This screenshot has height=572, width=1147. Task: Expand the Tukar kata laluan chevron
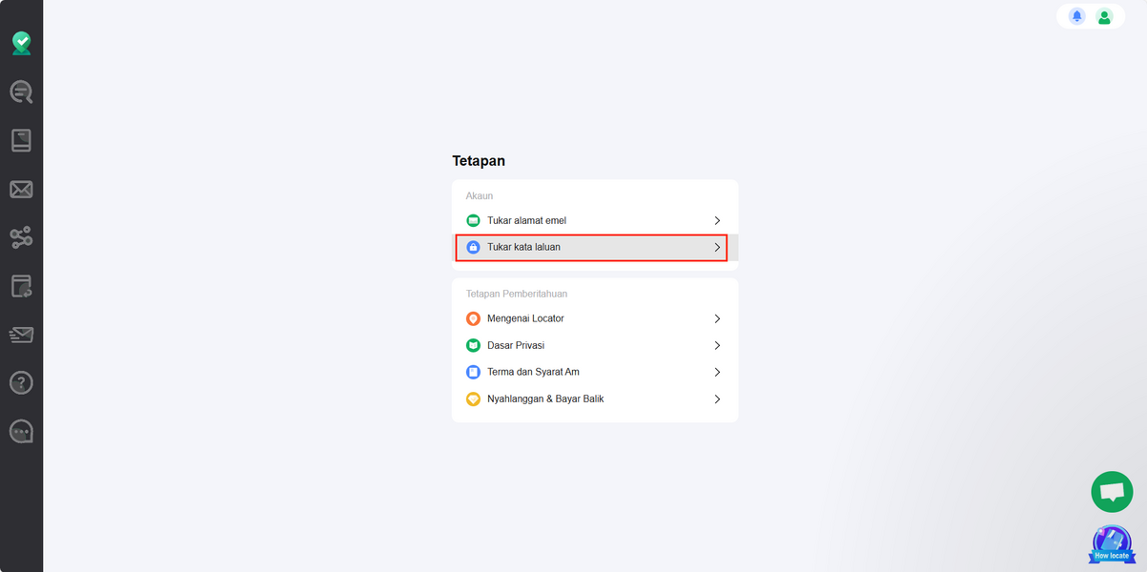tap(717, 247)
